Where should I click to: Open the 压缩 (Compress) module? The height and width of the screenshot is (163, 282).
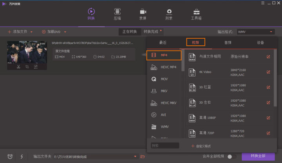pyautogui.click(x=117, y=14)
